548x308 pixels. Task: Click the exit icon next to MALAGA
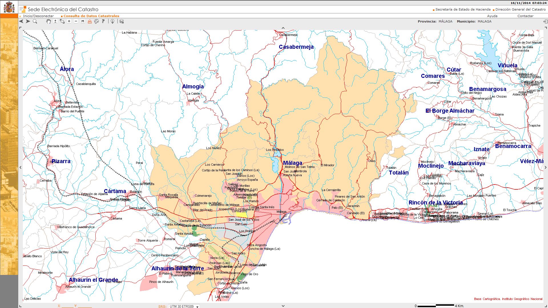pos(545,21)
